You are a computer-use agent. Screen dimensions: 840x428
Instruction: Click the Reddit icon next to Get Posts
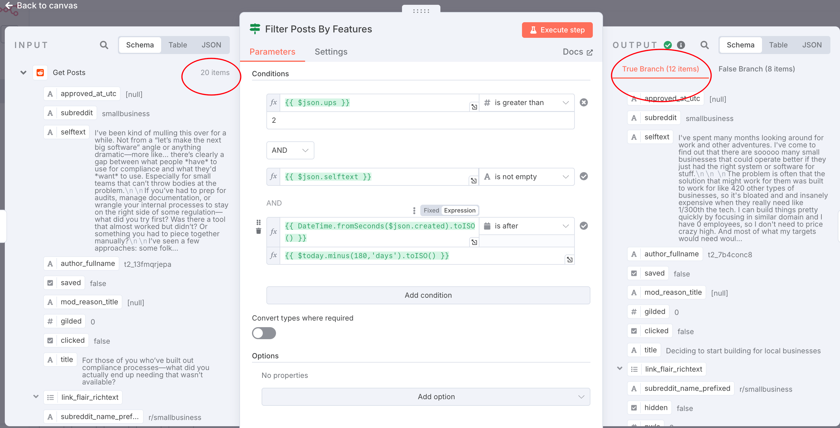[x=40, y=72]
